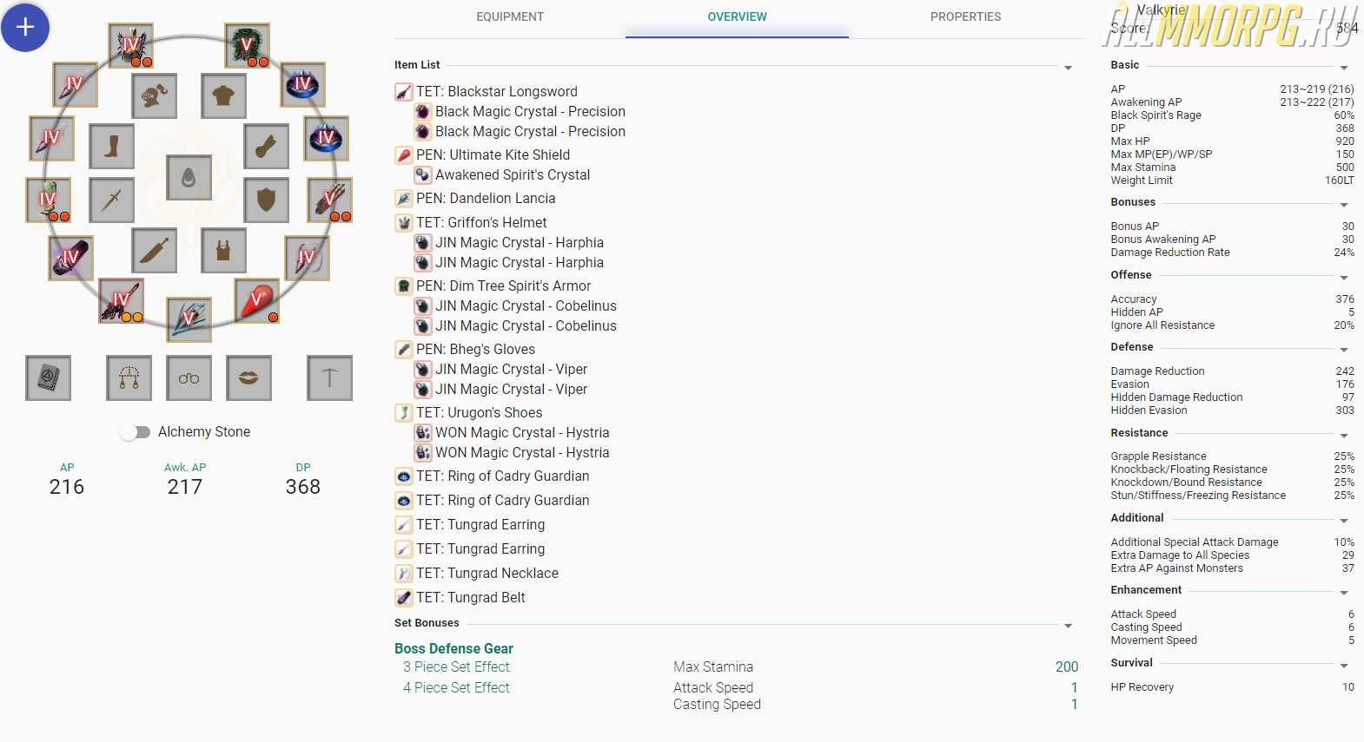Open the glasses accessory slot

click(x=189, y=378)
